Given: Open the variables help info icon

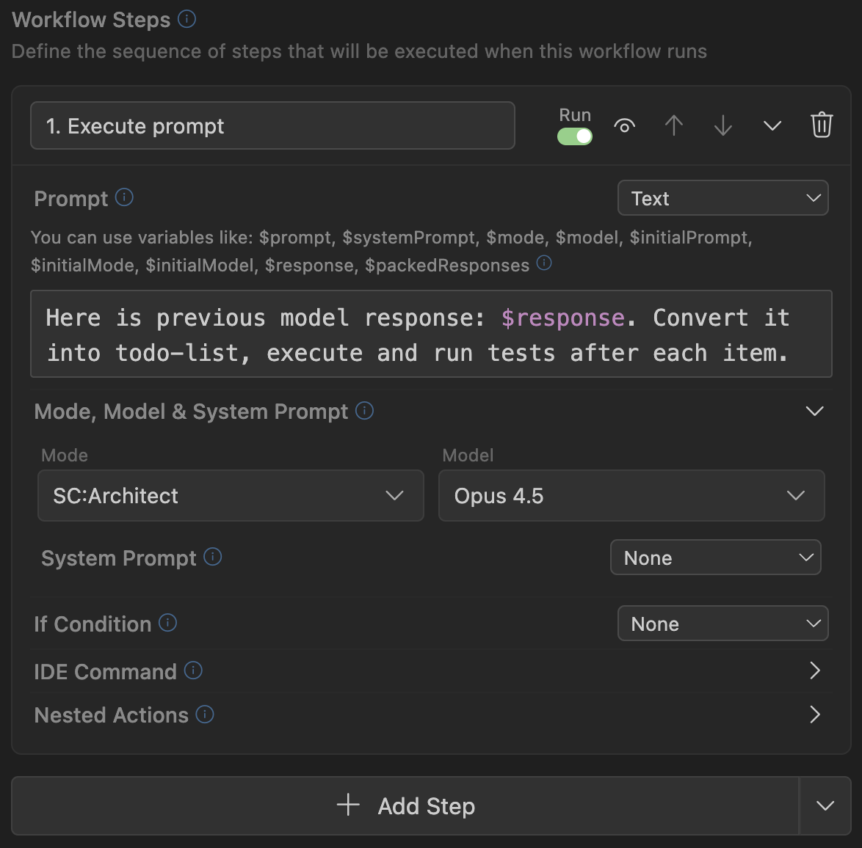Looking at the screenshot, I should point(544,263).
